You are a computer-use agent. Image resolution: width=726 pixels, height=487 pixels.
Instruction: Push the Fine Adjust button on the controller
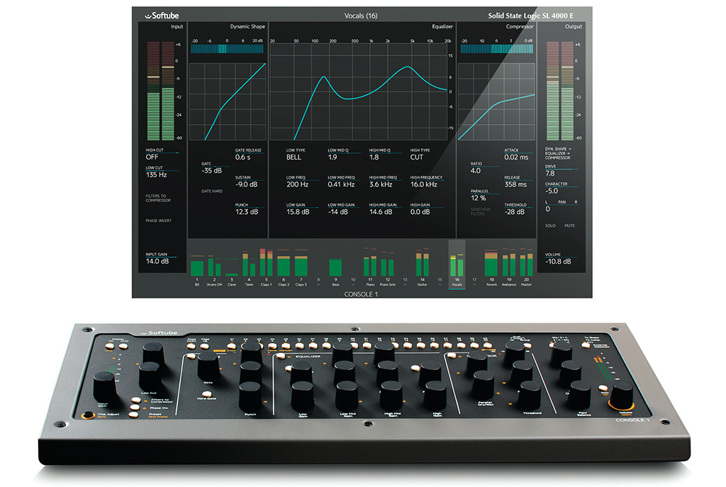(x=87, y=415)
